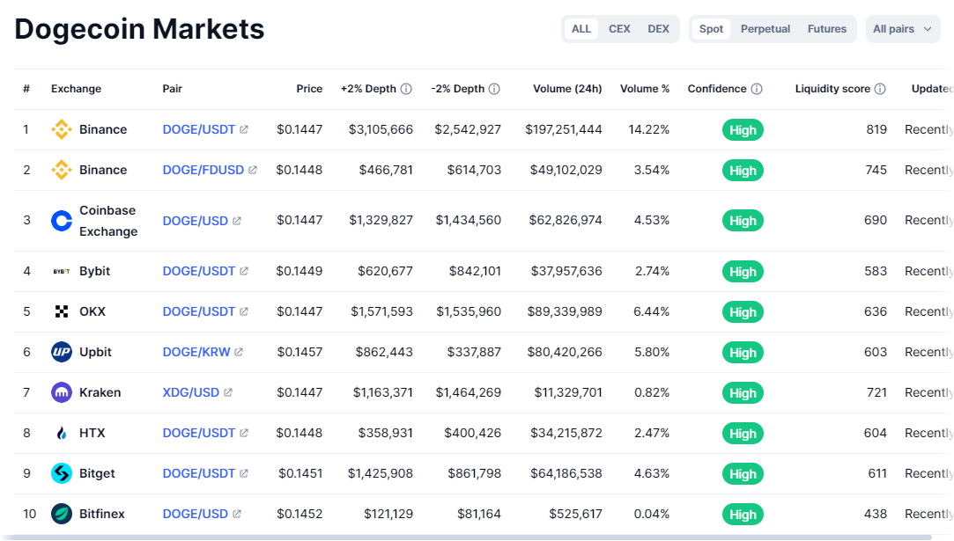Screen dimensions: 954x541
Task: Click the Bitfinex leaf logo icon
Action: (x=62, y=515)
